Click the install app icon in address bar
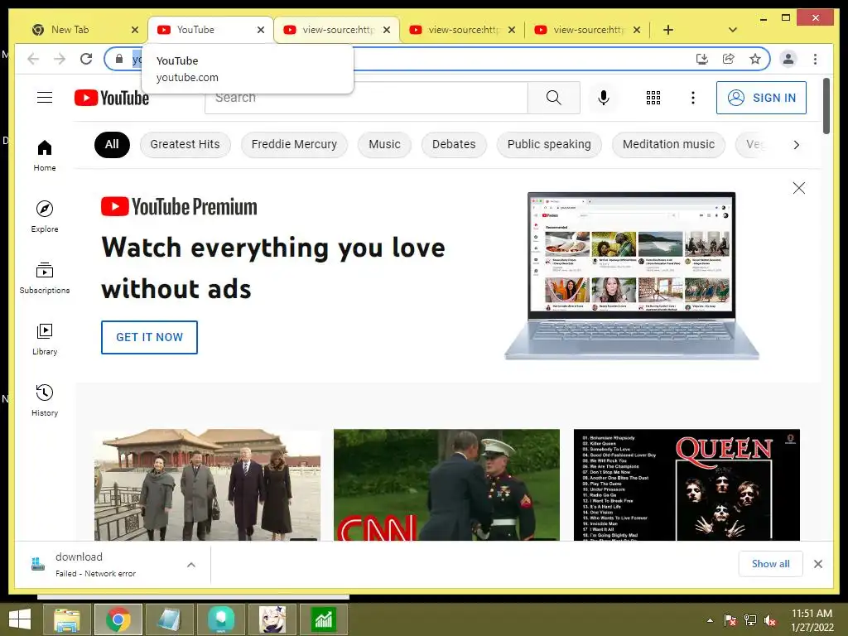Image resolution: width=848 pixels, height=636 pixels. pos(702,59)
